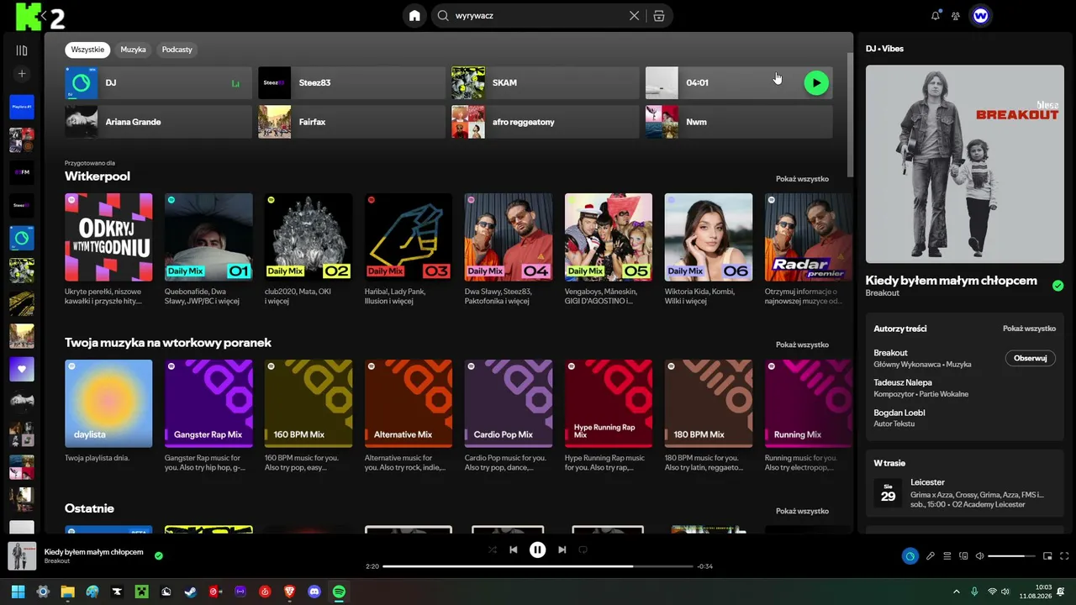The height and width of the screenshot is (605, 1076).
Task: Open the daylista playlist cover
Action: [x=108, y=403]
